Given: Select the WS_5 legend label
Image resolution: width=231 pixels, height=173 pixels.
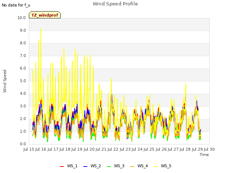Looking at the screenshot, I should 166,166.
